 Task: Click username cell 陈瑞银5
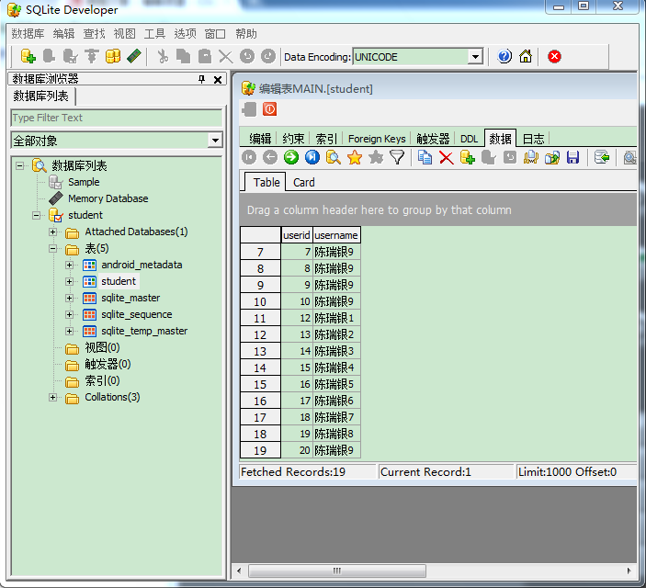[336, 384]
